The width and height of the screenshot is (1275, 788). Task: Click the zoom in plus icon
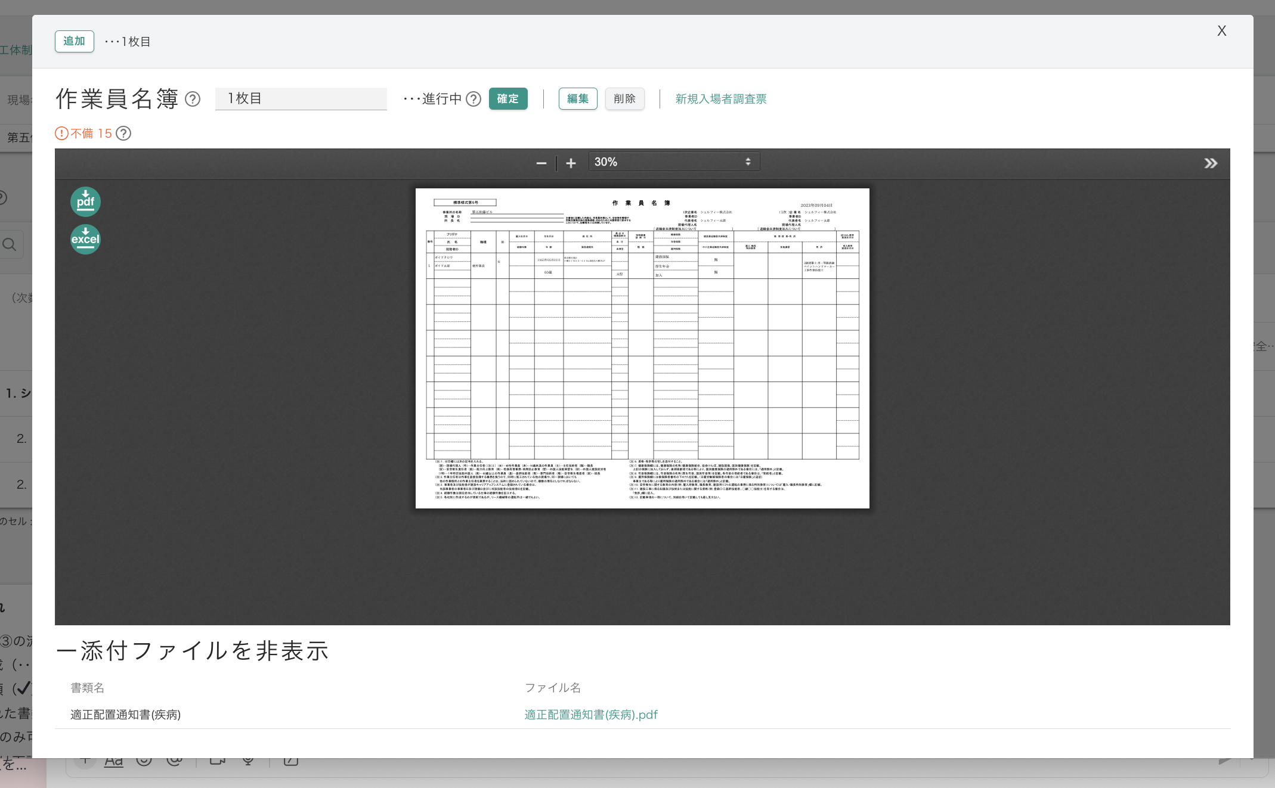point(571,163)
